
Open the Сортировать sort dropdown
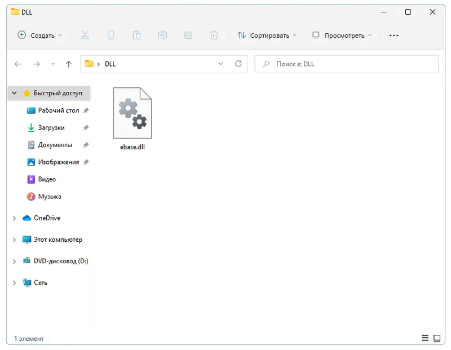pyautogui.click(x=267, y=36)
